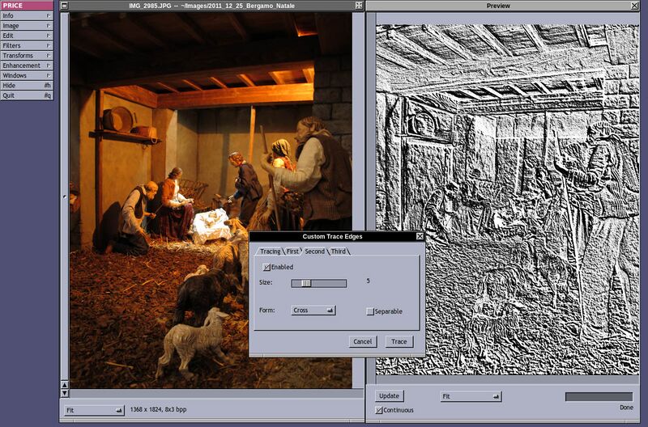Open the Edit menu

(x=27, y=36)
